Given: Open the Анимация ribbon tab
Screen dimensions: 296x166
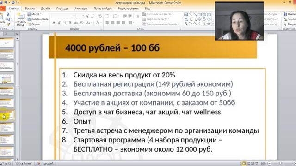Looking at the screenshot, I should point(81,8).
